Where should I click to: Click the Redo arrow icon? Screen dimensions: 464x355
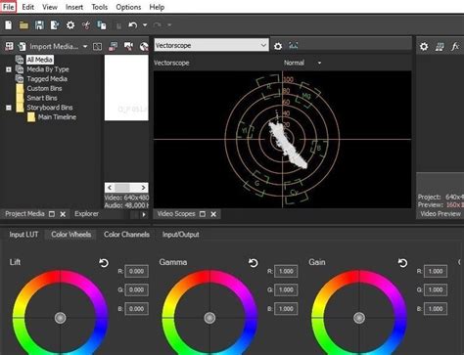(x=158, y=25)
